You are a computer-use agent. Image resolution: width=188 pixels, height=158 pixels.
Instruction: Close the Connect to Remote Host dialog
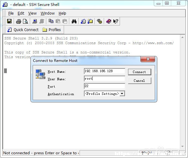[x=148, y=59]
